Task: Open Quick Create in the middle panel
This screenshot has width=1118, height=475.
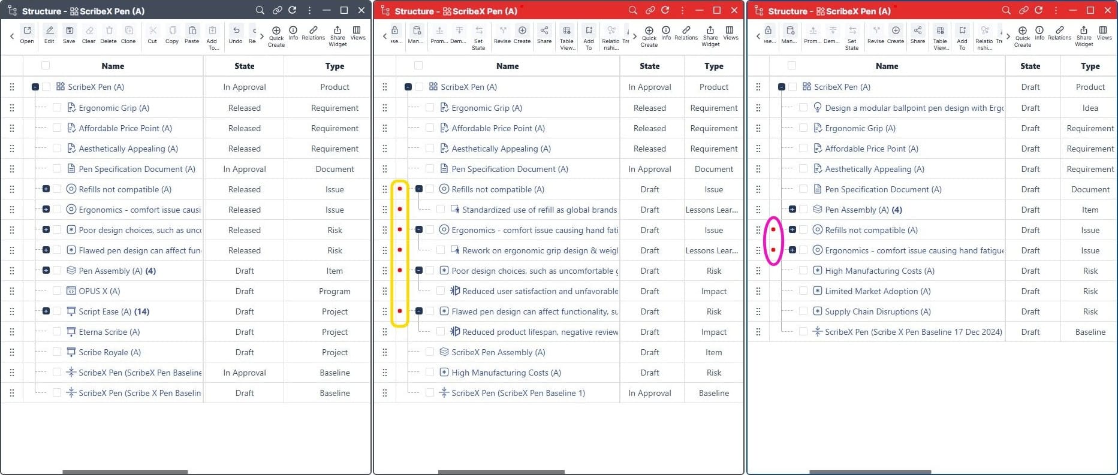Action: pyautogui.click(x=649, y=36)
